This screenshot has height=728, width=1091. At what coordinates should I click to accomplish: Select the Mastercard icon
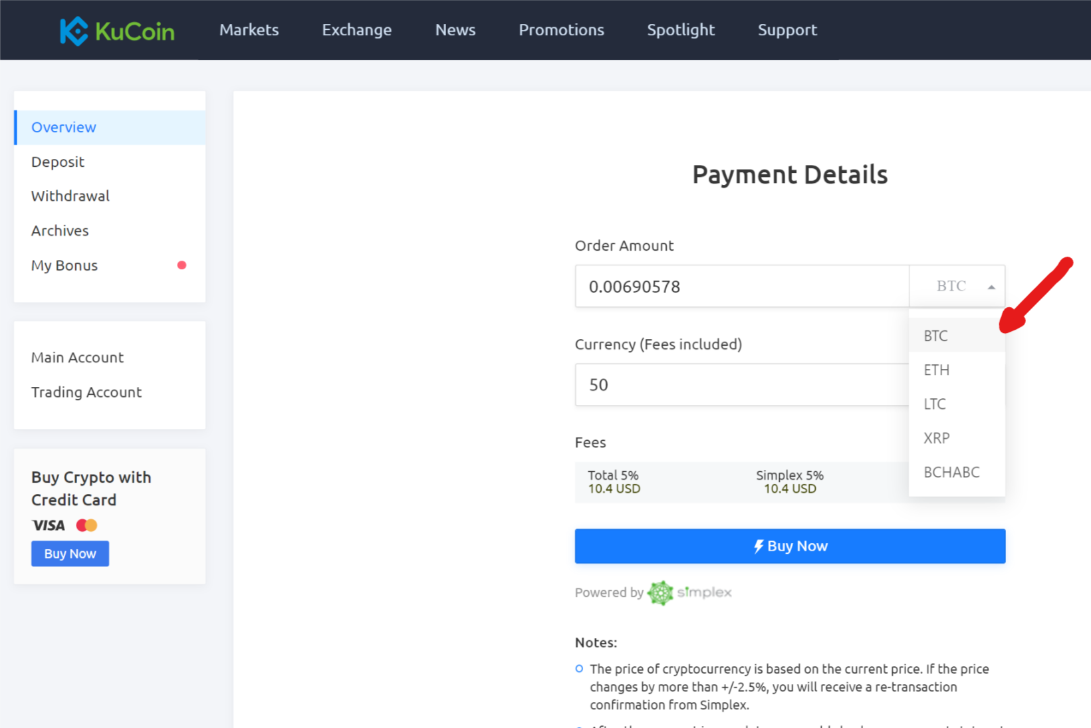(x=86, y=525)
